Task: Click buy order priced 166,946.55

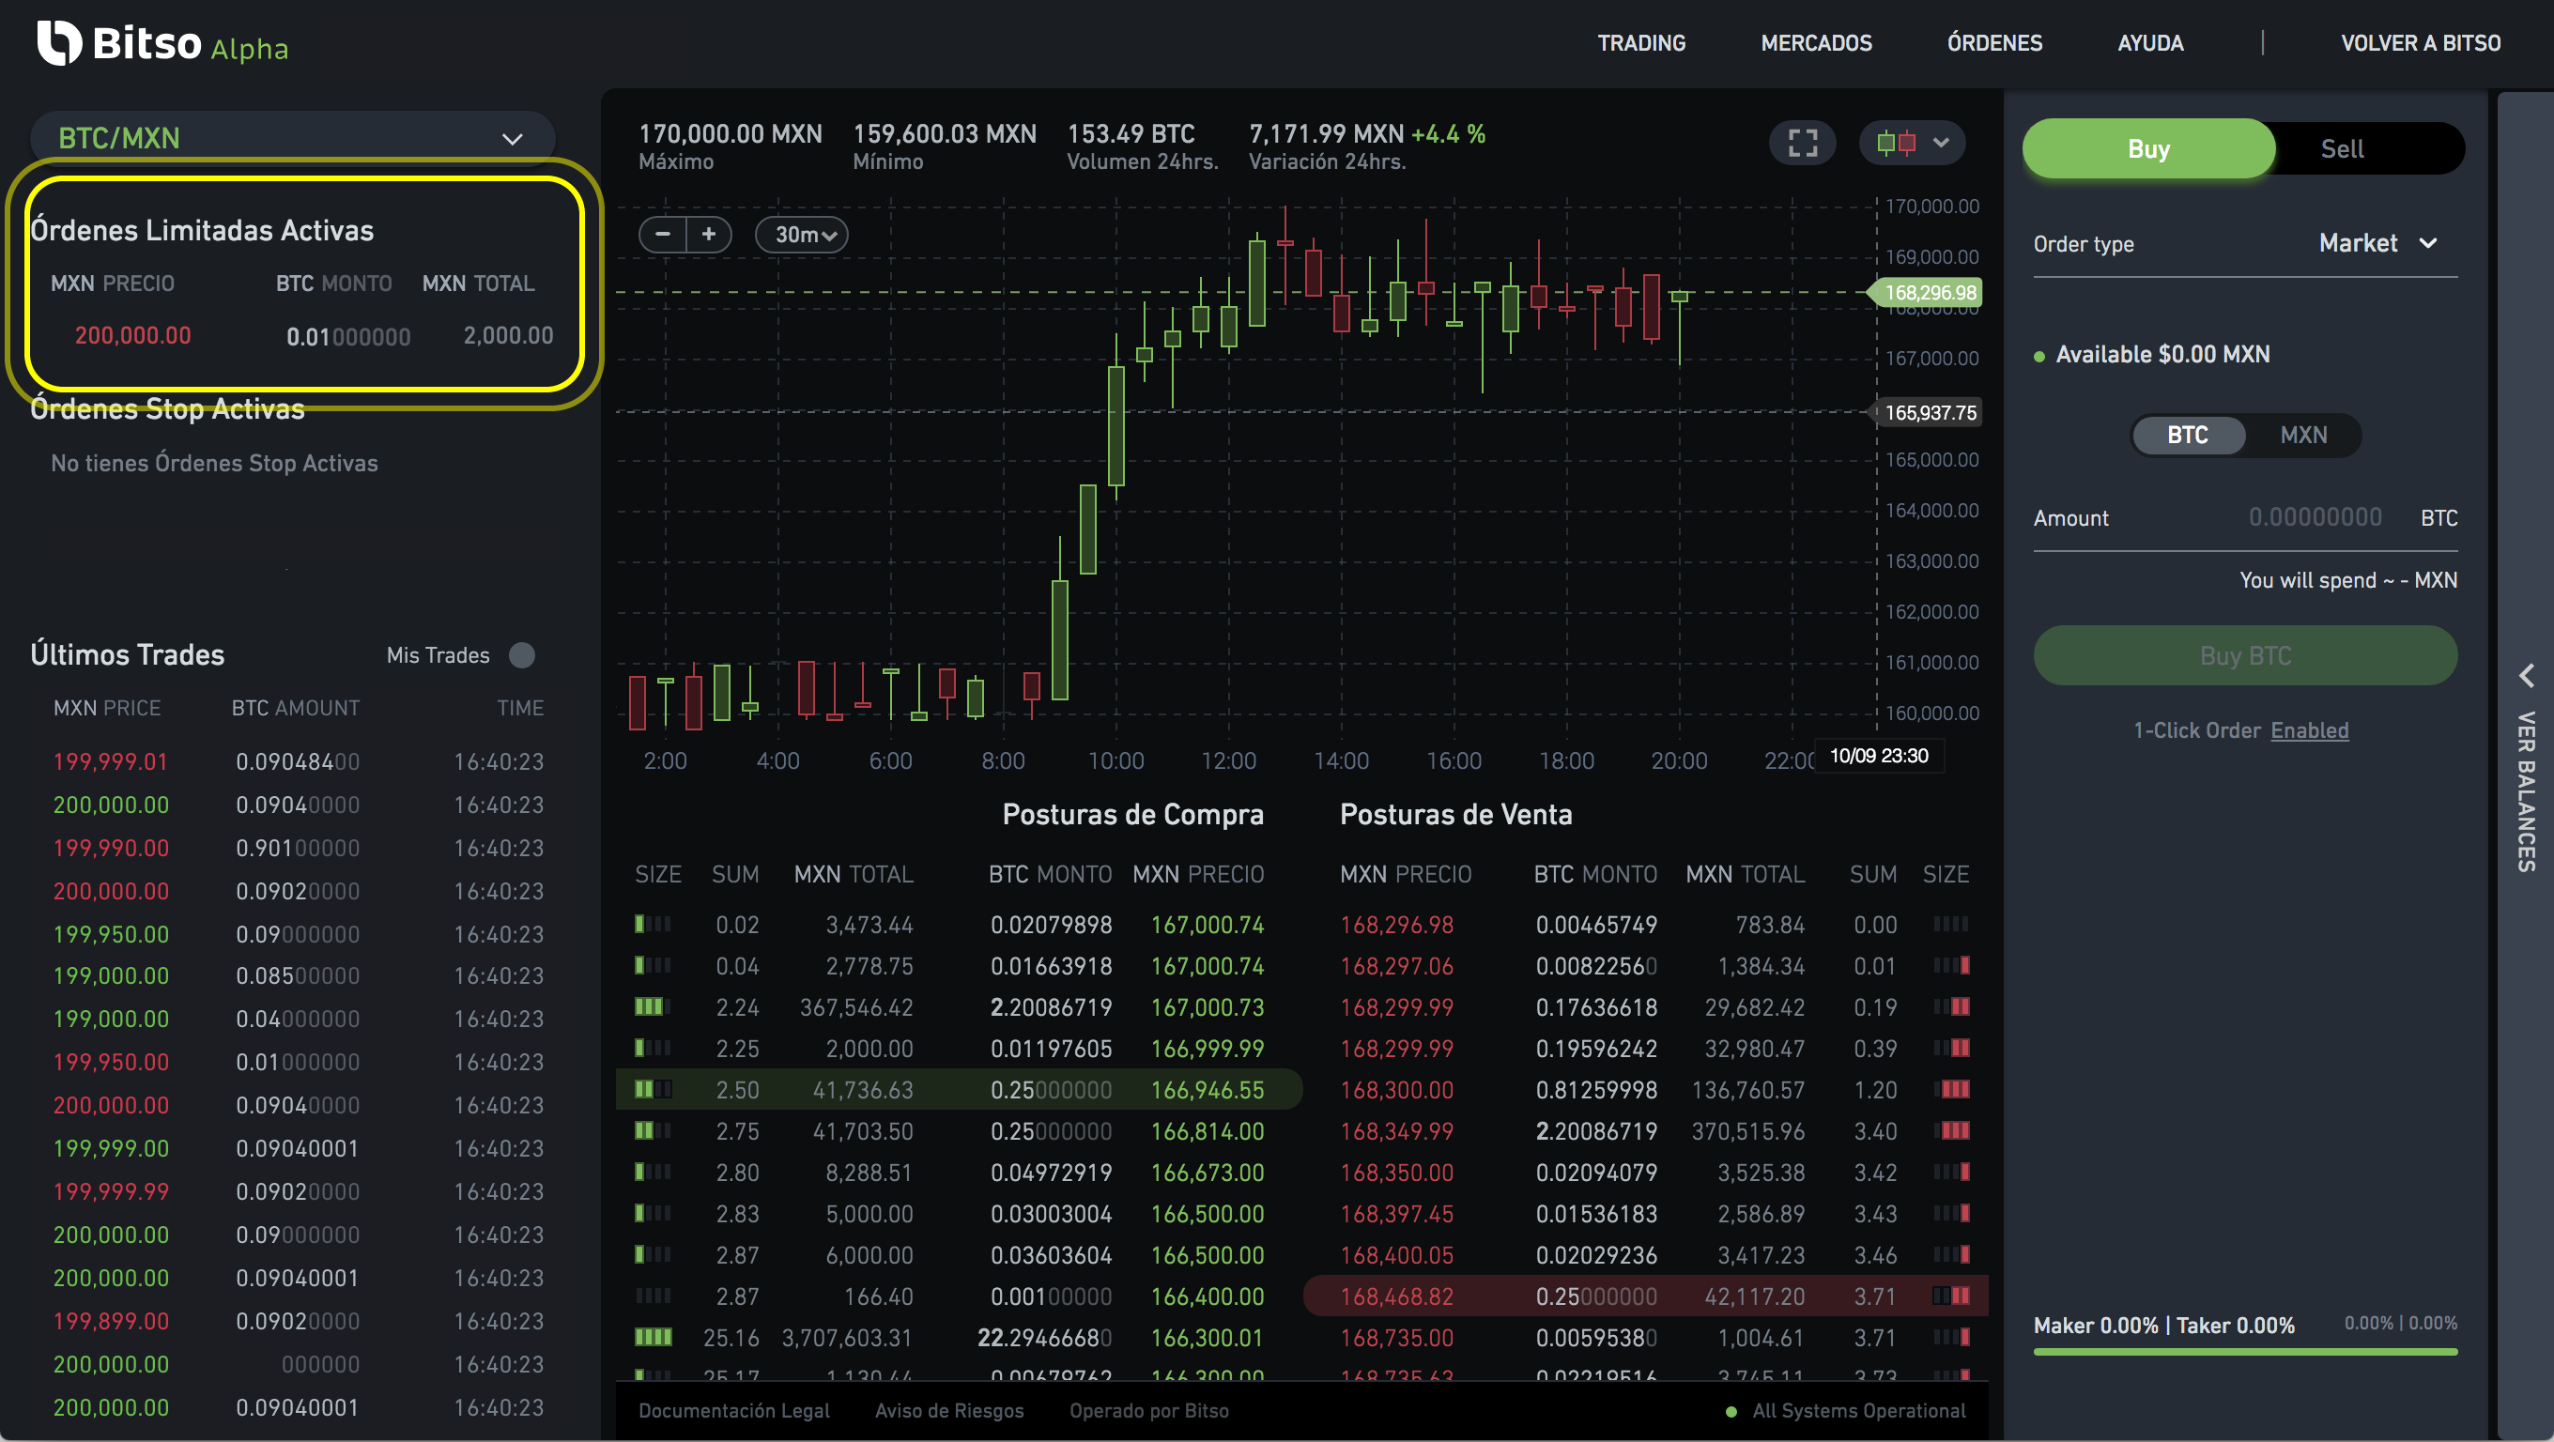Action: 958,1090
